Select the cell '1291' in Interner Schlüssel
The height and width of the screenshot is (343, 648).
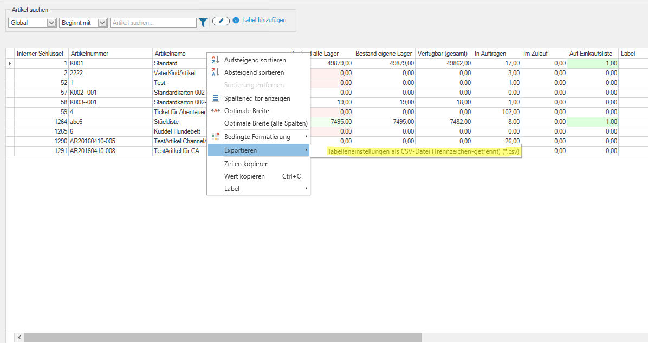tap(41, 151)
